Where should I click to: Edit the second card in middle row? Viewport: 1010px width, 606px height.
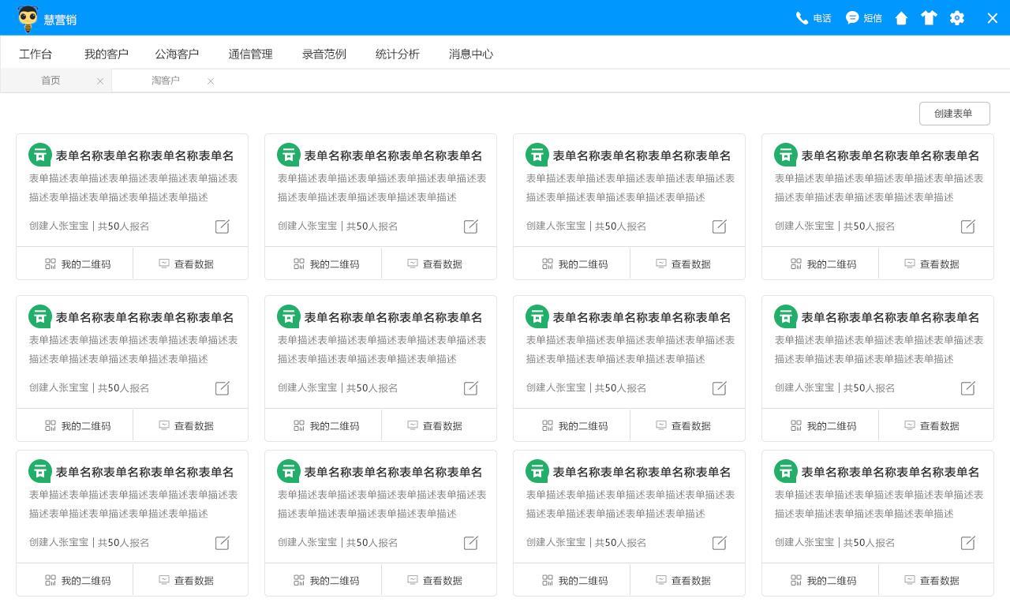[471, 388]
